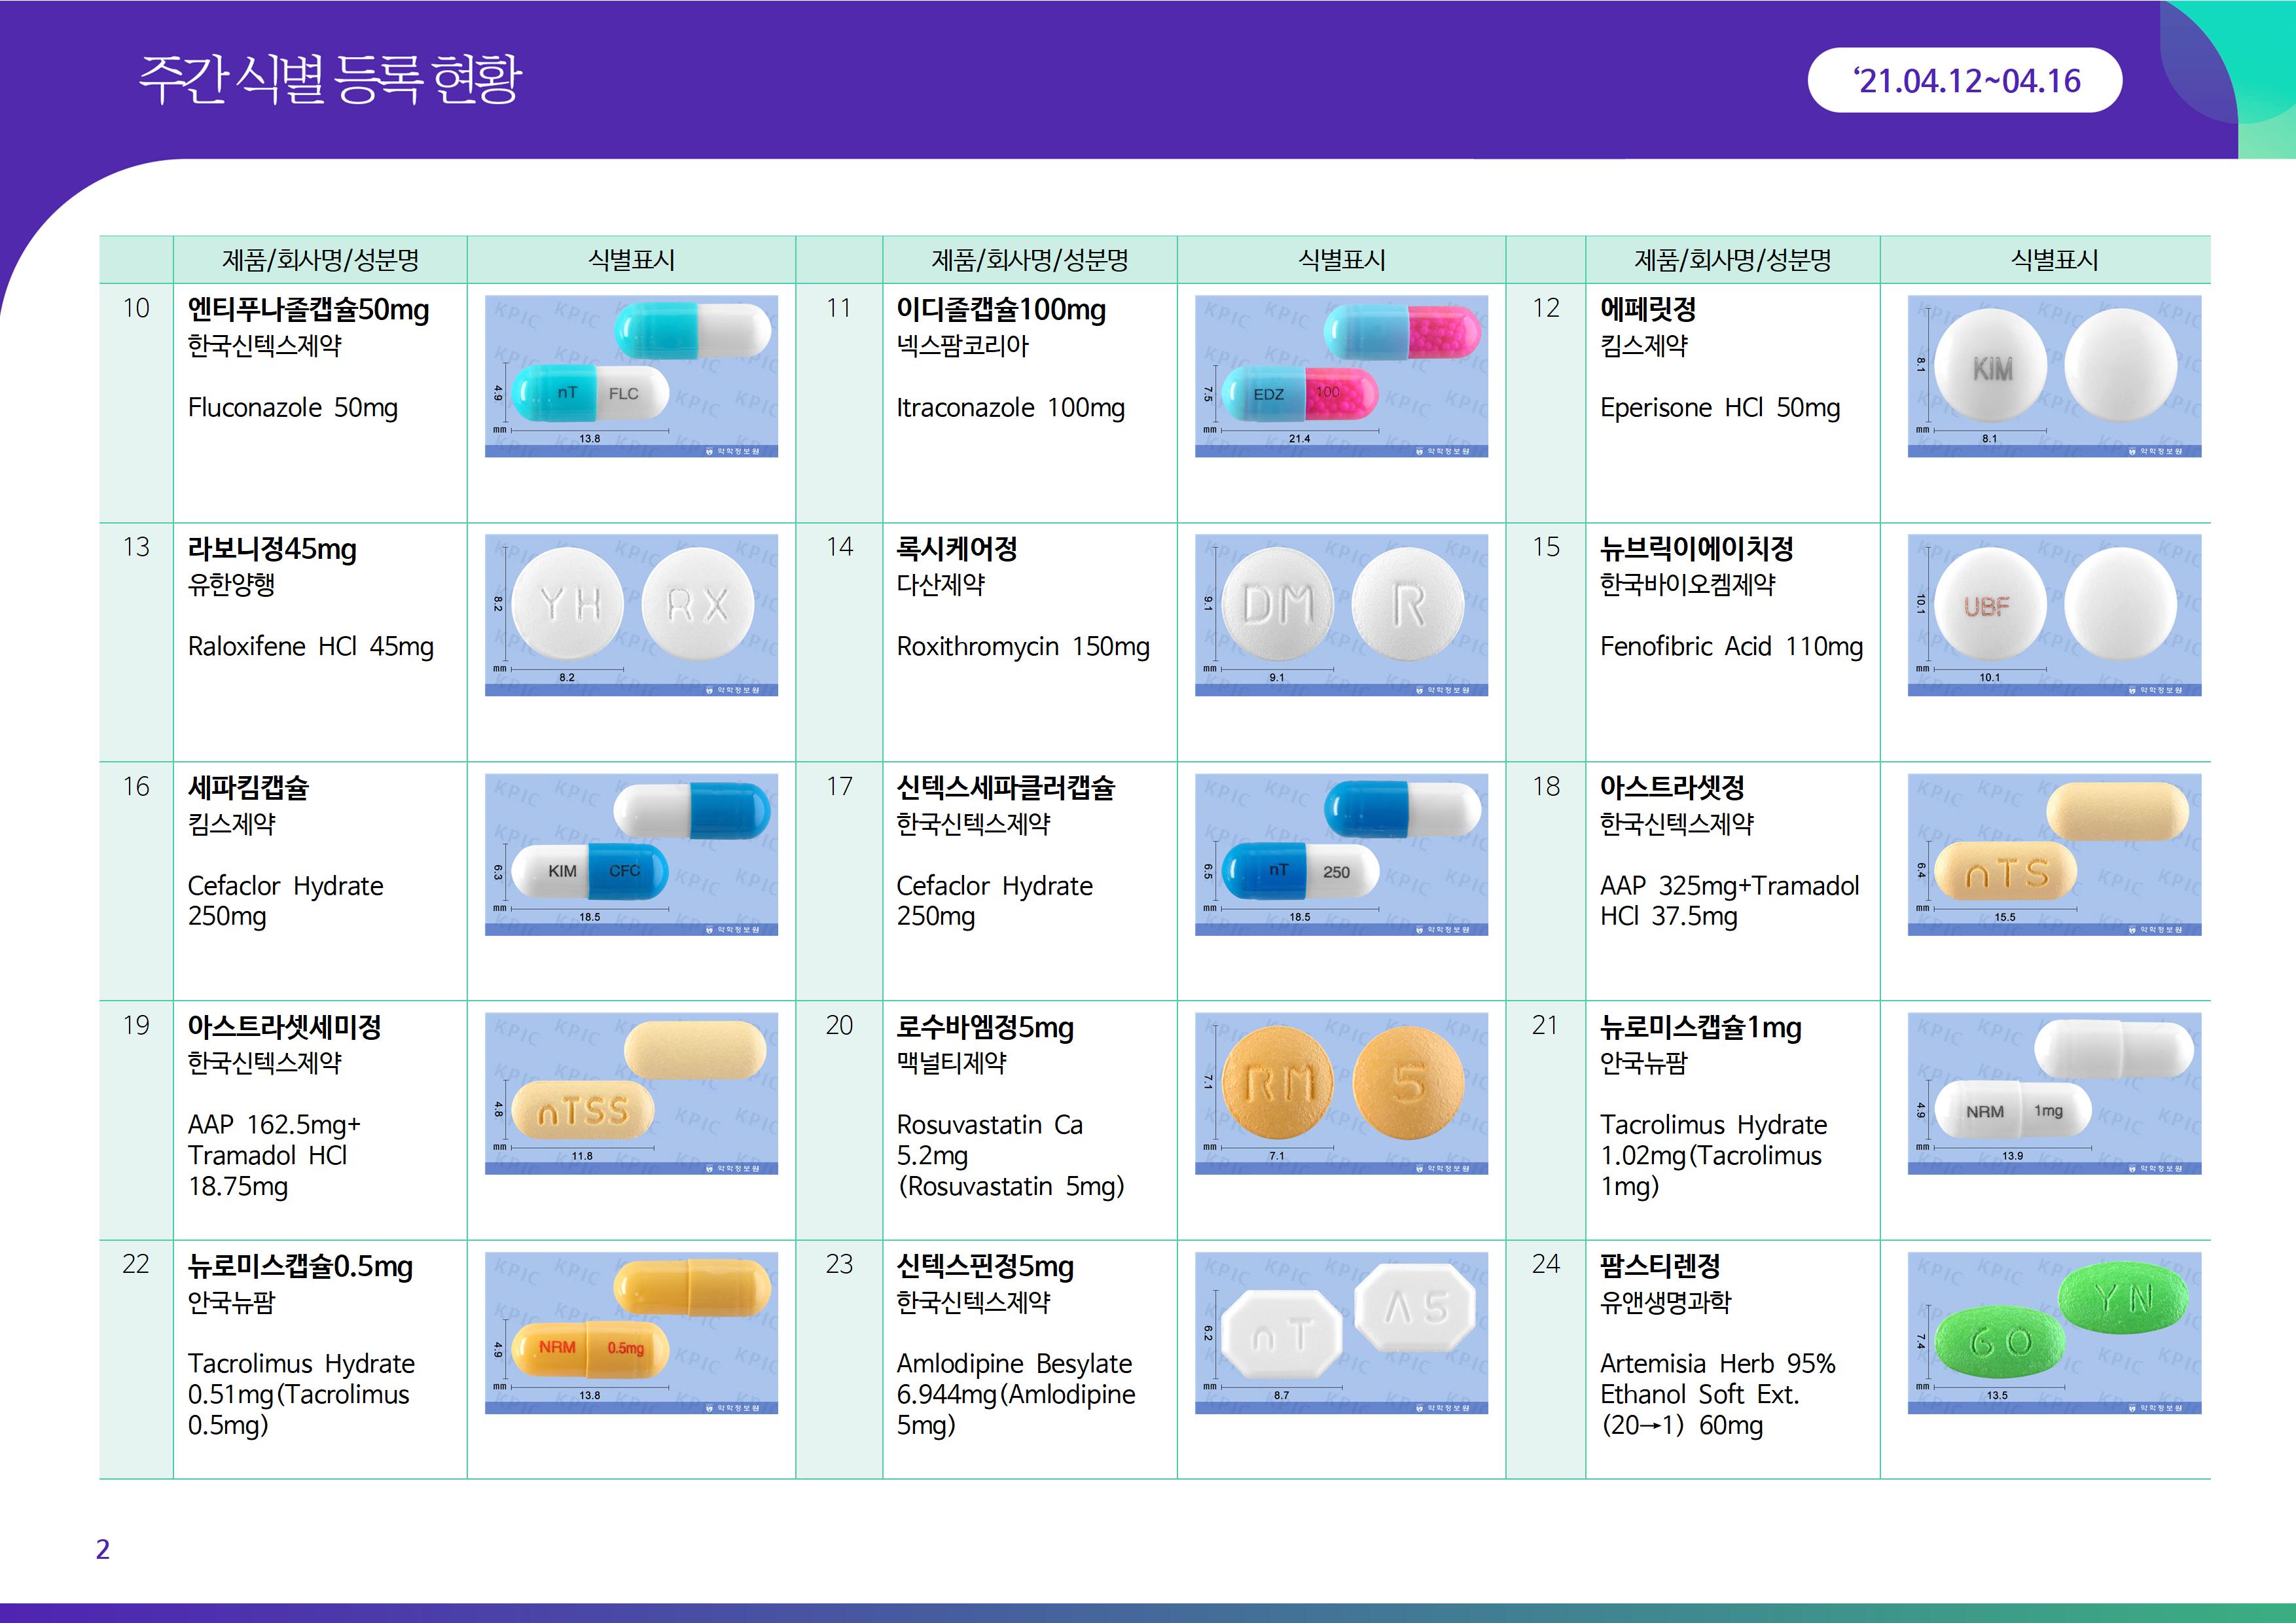Open the 로수바엠정5mg orange tablet image
Image resolution: width=2296 pixels, height=1623 pixels.
(x=1341, y=1093)
